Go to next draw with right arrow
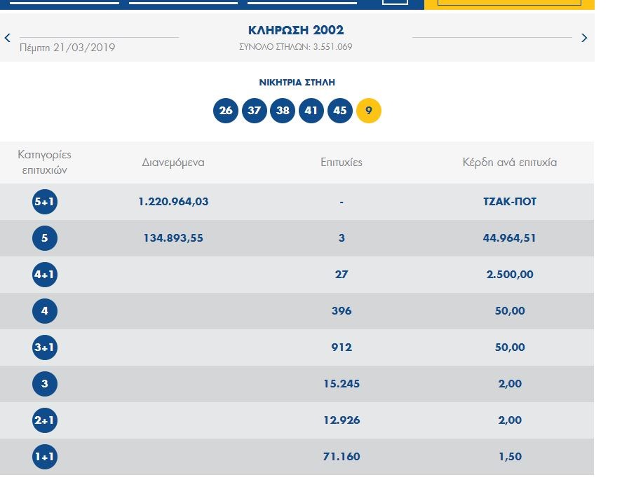The width and height of the screenshot is (622, 482). 584,38
